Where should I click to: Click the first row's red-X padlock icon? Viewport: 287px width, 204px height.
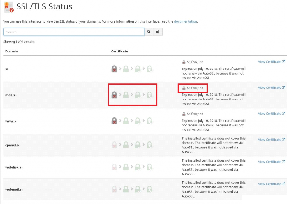click(114, 69)
